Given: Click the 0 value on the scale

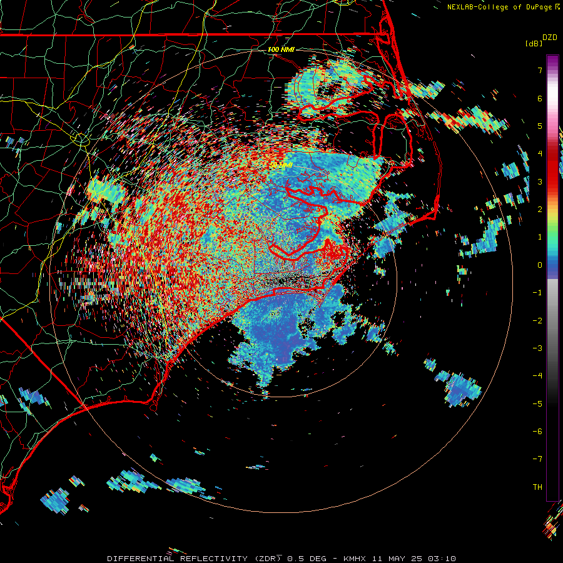Looking at the screenshot, I should coord(540,265).
